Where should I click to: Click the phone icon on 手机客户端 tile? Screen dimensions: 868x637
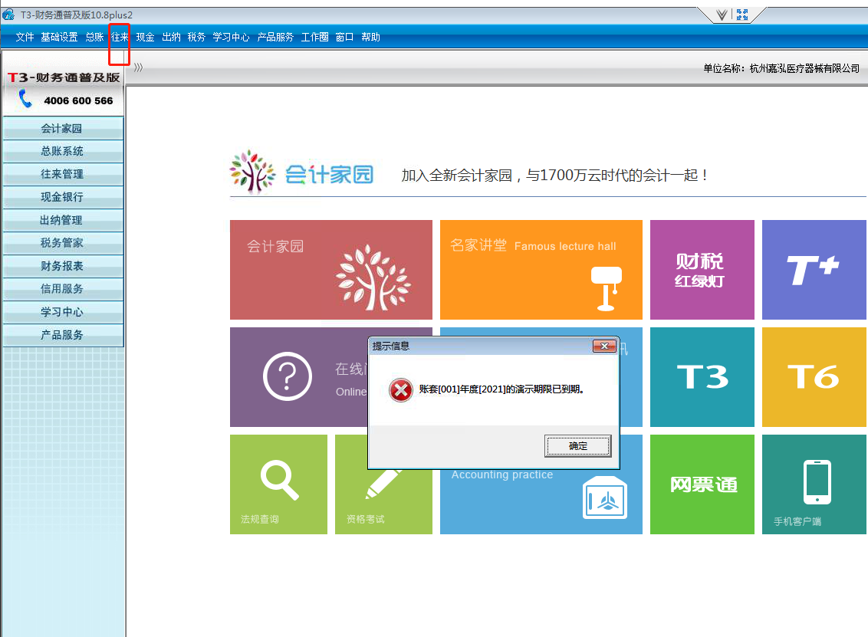817,482
